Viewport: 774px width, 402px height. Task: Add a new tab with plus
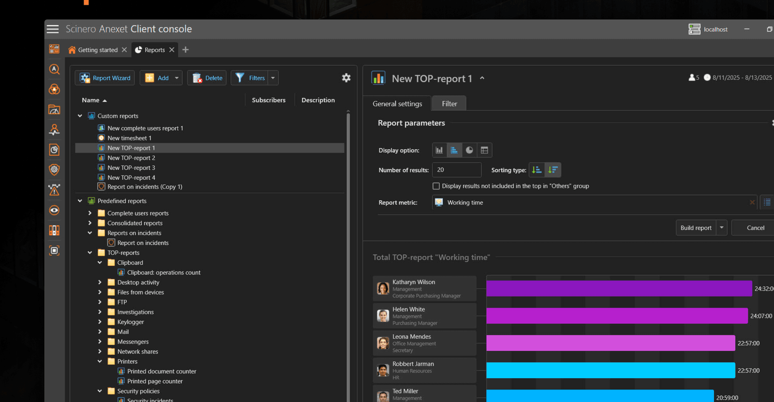coord(185,50)
